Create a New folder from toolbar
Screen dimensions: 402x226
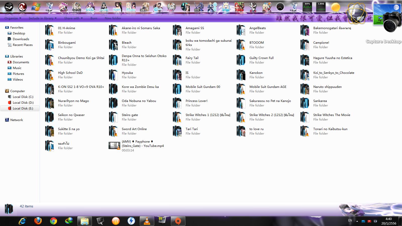[113, 18]
